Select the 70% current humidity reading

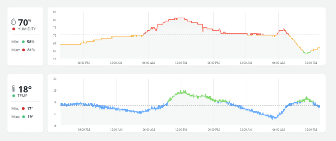click(x=25, y=22)
